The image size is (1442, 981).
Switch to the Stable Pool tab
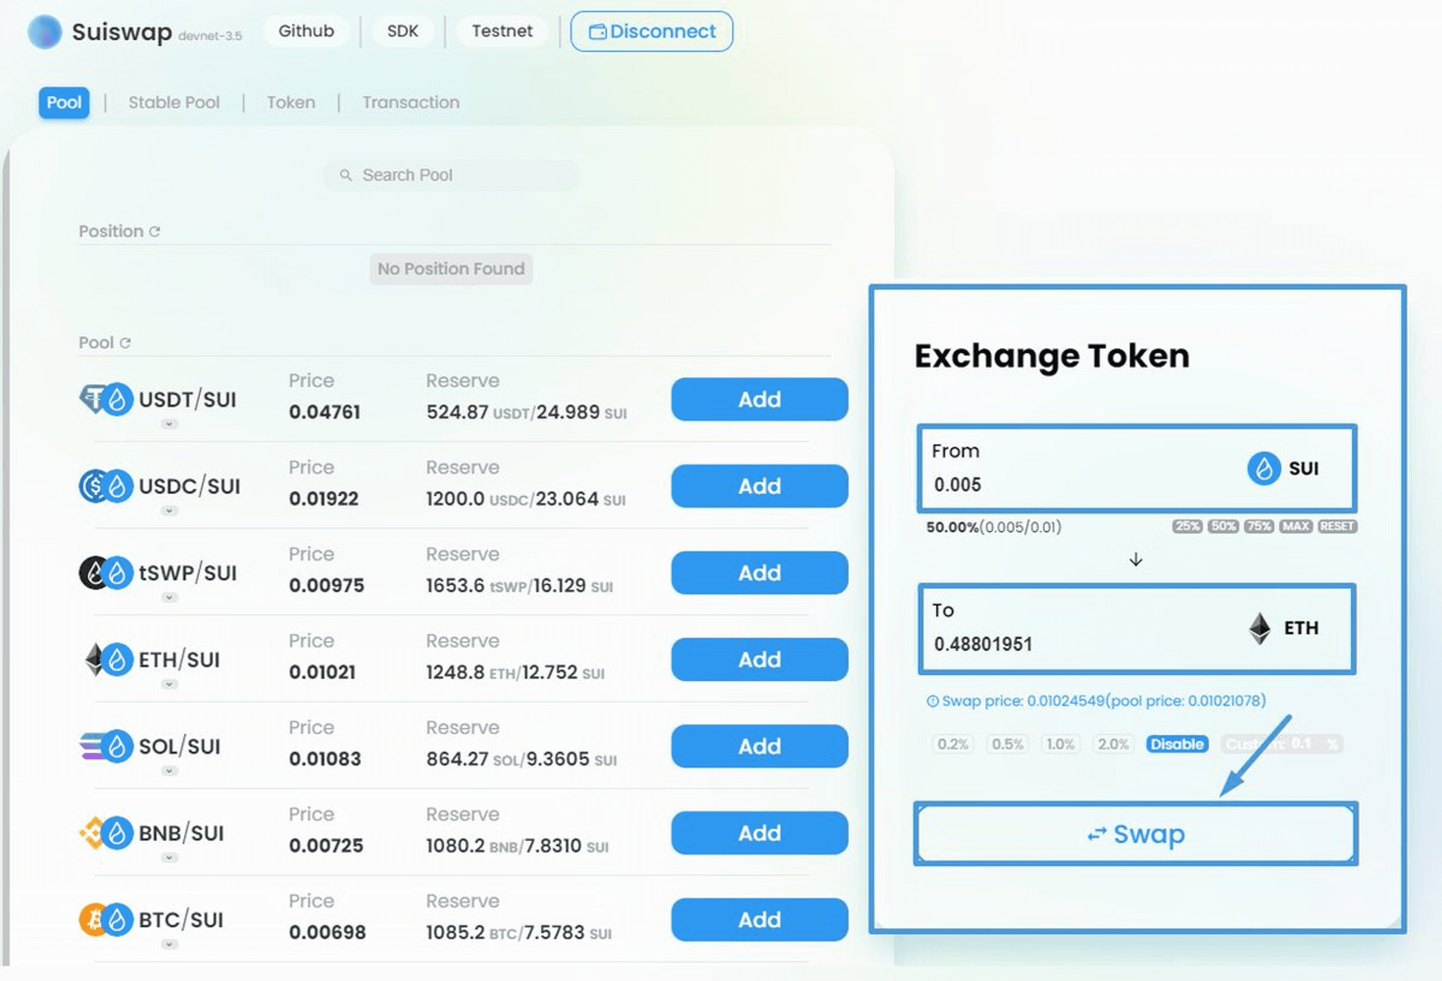coord(173,103)
